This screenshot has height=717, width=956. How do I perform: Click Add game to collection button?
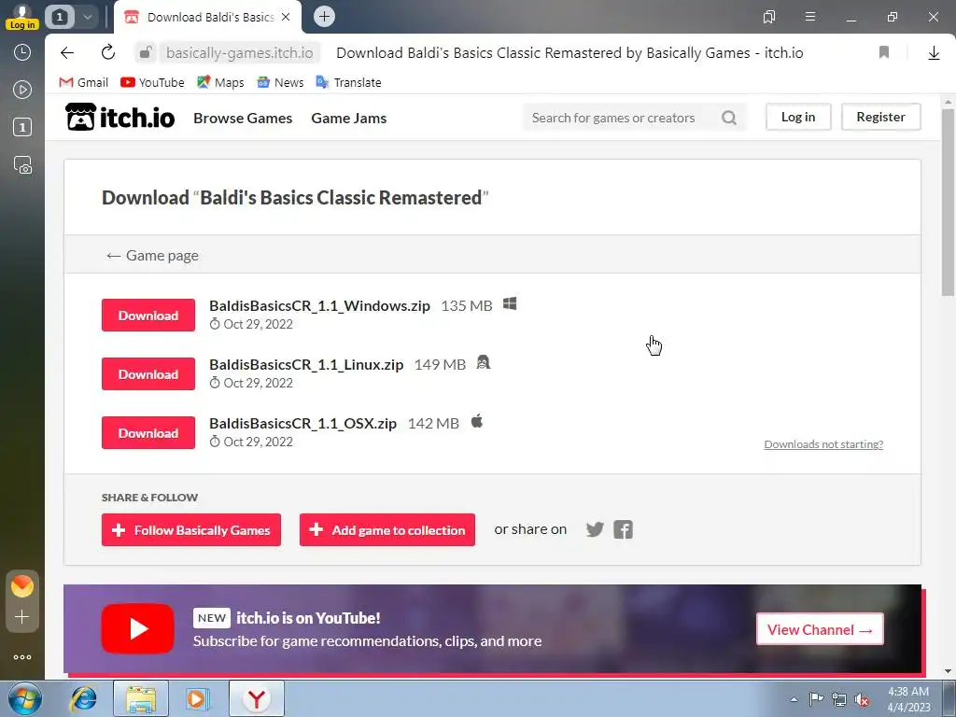pyautogui.click(x=387, y=530)
